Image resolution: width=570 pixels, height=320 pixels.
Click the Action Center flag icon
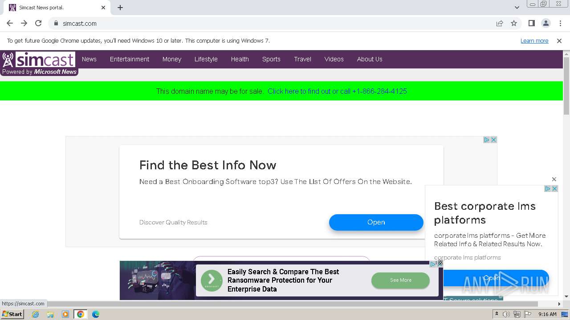527,314
